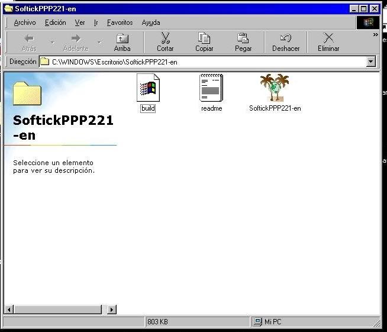
Task: Click the folder icon in title bar
Action: pyautogui.click(x=9, y=9)
